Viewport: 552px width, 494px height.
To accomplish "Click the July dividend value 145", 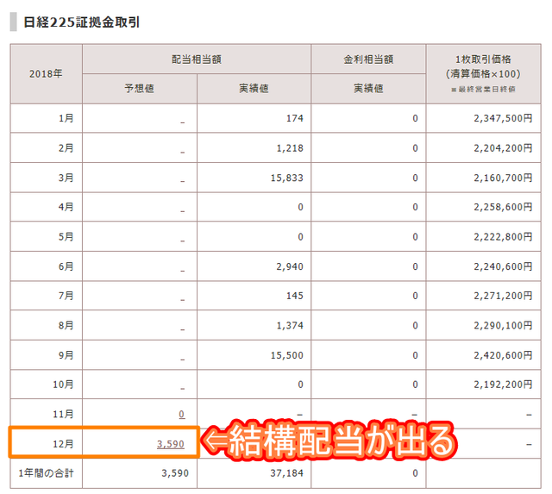I will (295, 296).
